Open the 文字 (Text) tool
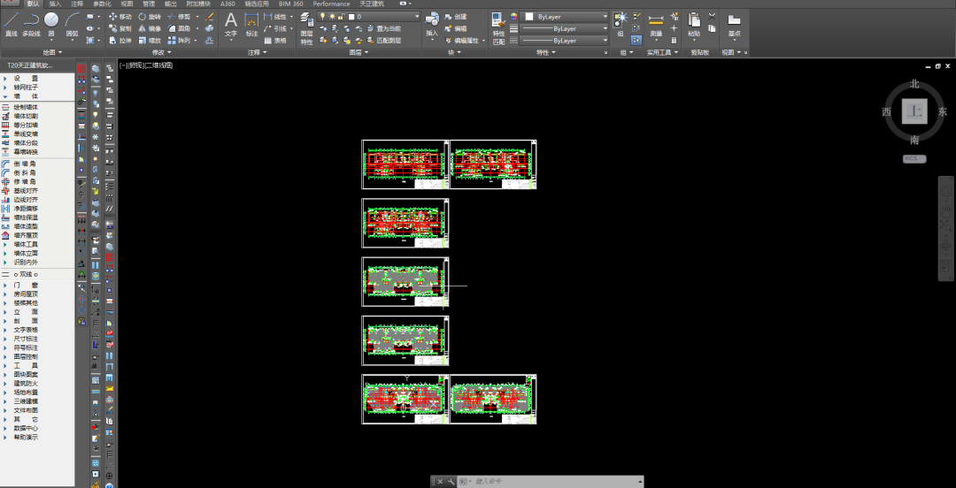This screenshot has width=956, height=488. click(231, 25)
